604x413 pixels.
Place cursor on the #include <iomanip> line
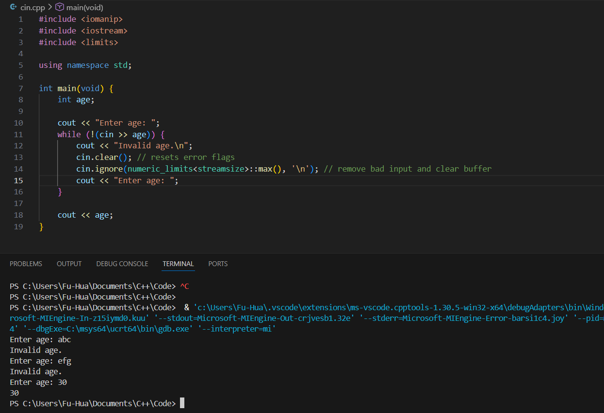(x=81, y=19)
